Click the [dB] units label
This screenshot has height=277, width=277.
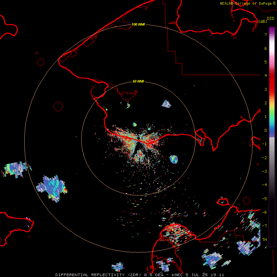[x=263, y=21]
